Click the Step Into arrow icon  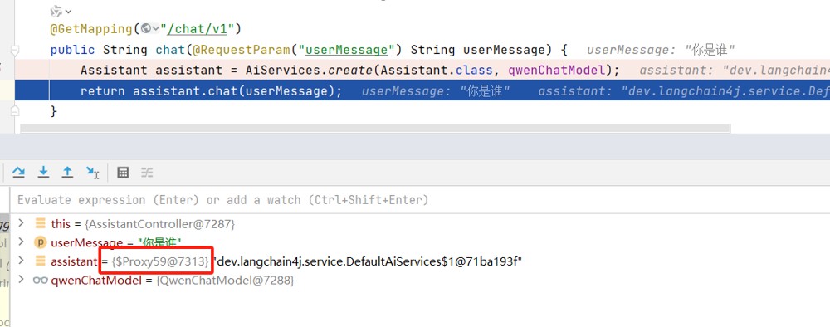click(43, 173)
